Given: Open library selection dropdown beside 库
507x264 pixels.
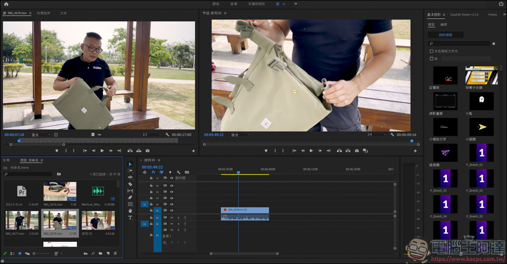Looking at the screenshot, I should tap(466, 59).
